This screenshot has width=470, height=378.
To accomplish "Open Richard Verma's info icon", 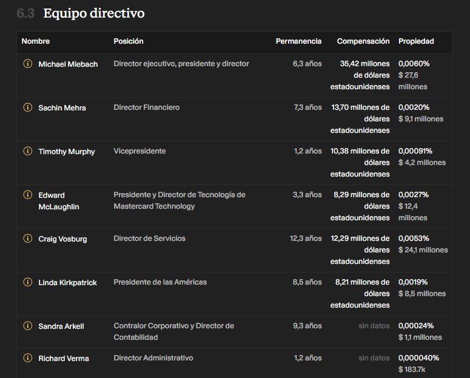I will 27,358.
